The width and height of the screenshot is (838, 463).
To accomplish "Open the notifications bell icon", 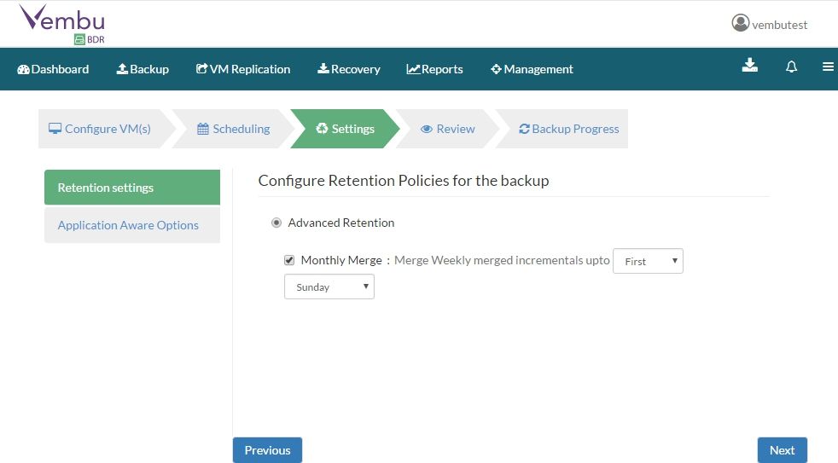I will coord(792,67).
